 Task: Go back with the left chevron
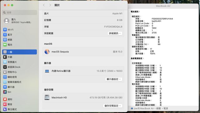tap(44, 5)
